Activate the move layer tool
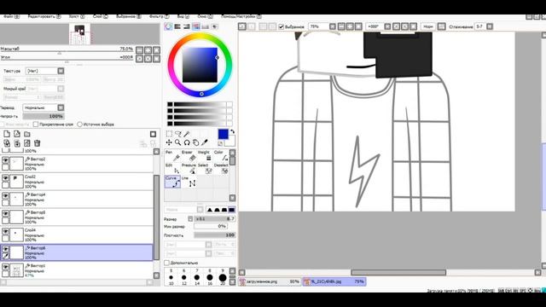Screen dimensions: 546x307 [169, 142]
